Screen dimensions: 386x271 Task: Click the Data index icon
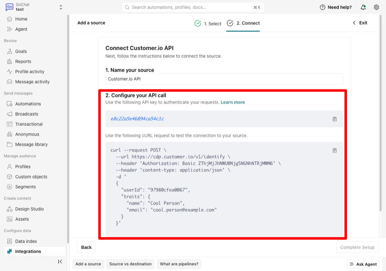(x=9, y=241)
